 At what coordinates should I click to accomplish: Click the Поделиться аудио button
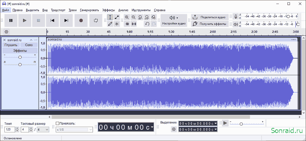(x=209, y=17)
